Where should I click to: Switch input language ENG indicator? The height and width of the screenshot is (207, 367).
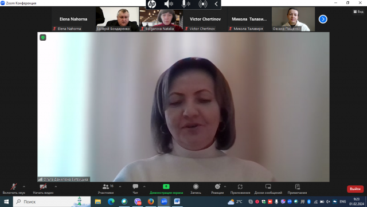tap(343, 202)
